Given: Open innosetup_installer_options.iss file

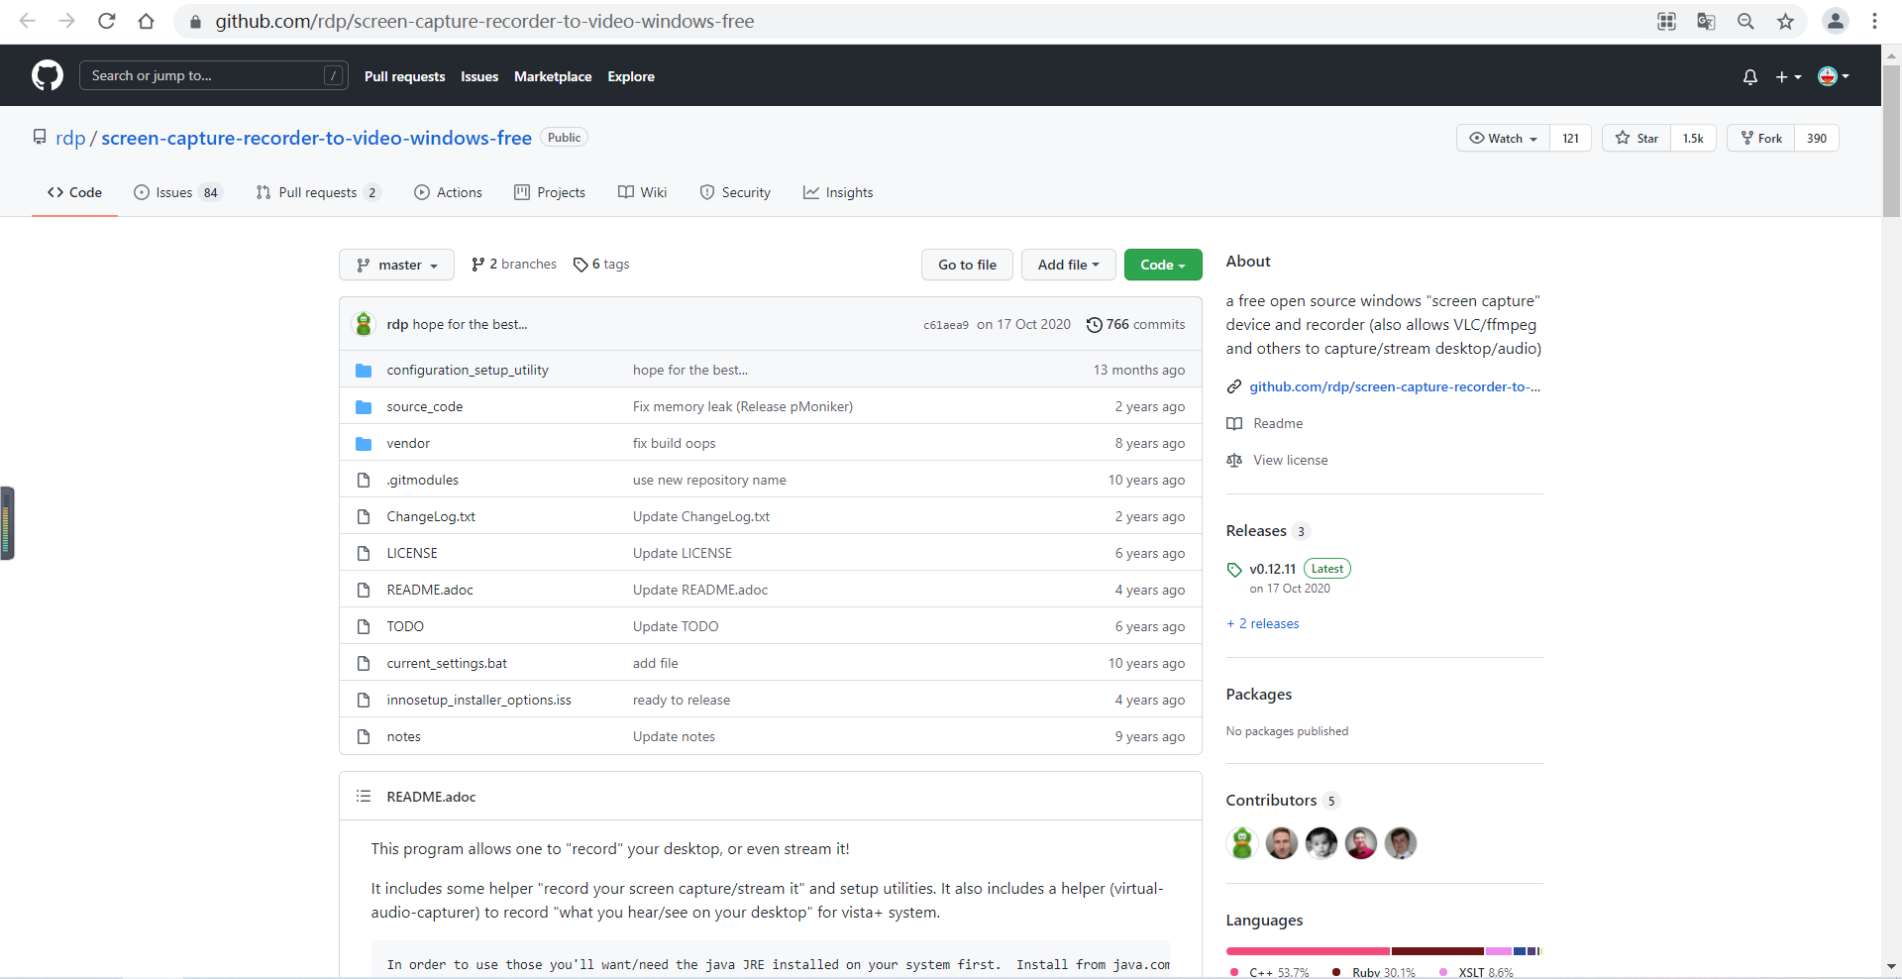Looking at the screenshot, I should [478, 700].
